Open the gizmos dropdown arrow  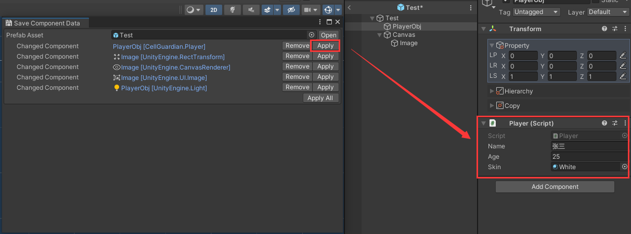tap(338, 10)
